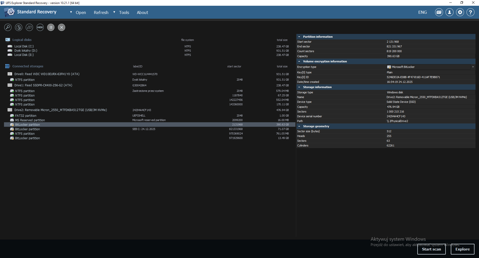The width and height of the screenshot is (479, 258).
Task: Expand the arrow at Encryption type row end
Action: [x=473, y=67]
